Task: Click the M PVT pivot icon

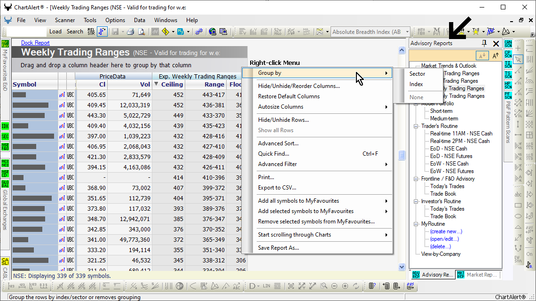Action: point(436,32)
